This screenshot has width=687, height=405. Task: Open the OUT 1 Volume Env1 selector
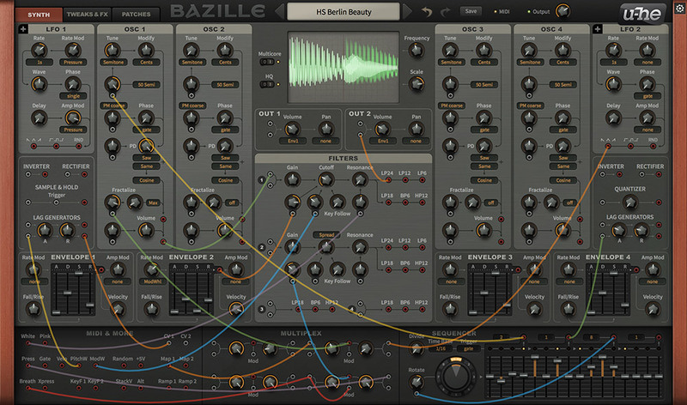[x=290, y=139]
